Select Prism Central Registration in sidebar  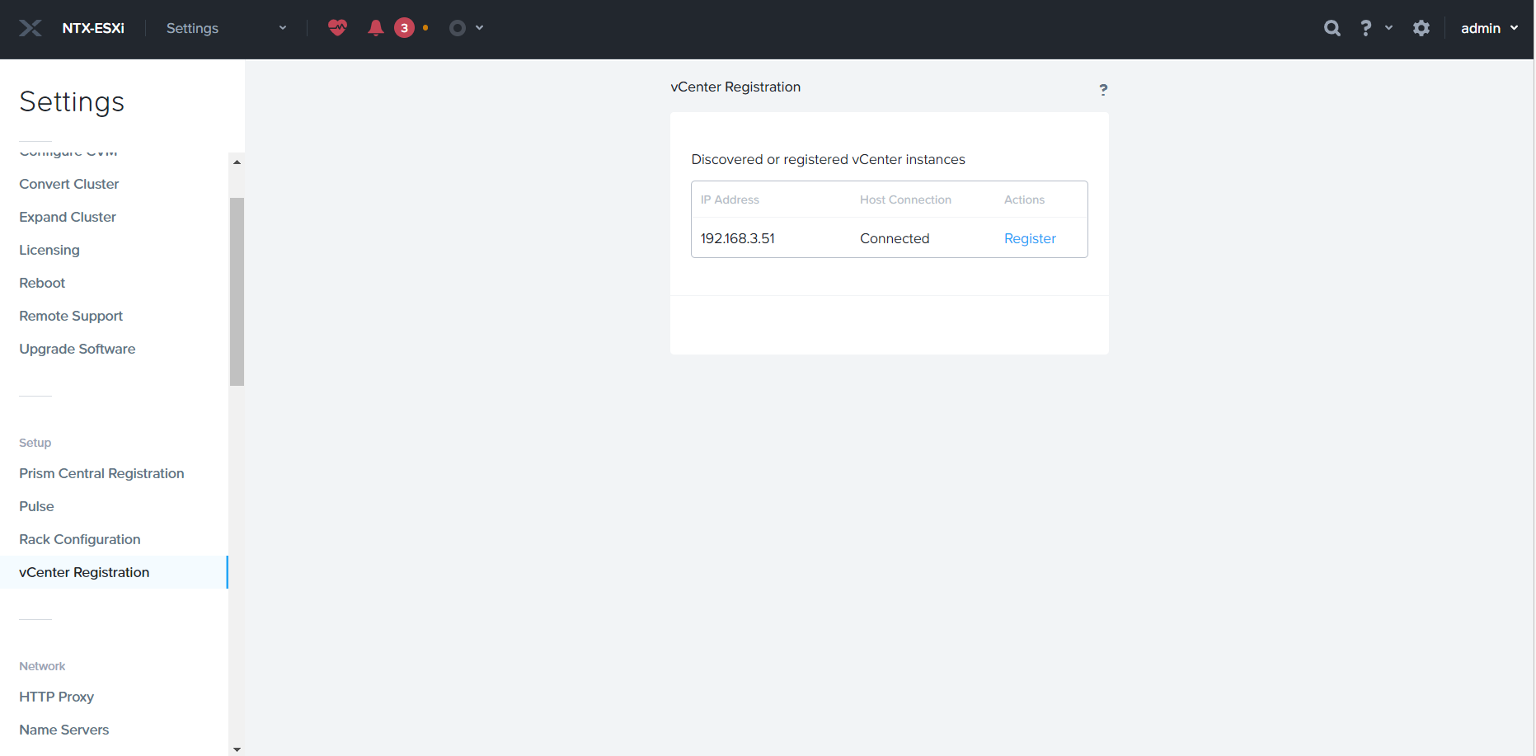click(101, 473)
